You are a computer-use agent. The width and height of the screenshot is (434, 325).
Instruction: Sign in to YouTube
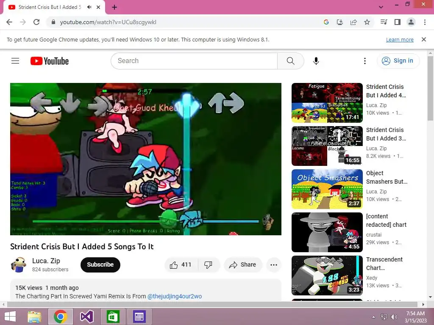(x=398, y=61)
